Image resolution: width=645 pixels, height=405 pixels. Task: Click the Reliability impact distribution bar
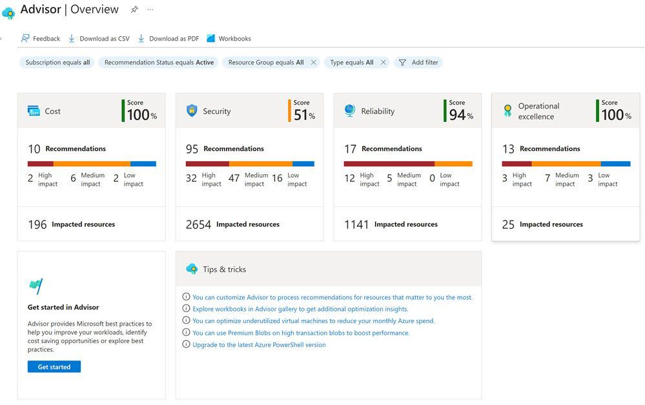coord(408,164)
